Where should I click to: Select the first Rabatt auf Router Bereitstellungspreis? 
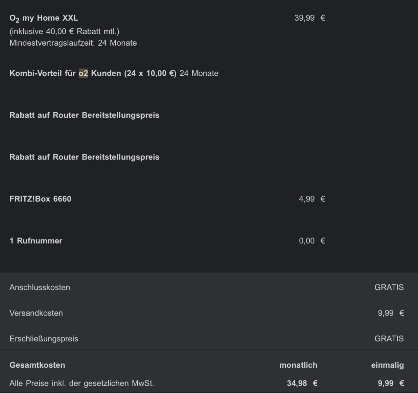coord(84,115)
